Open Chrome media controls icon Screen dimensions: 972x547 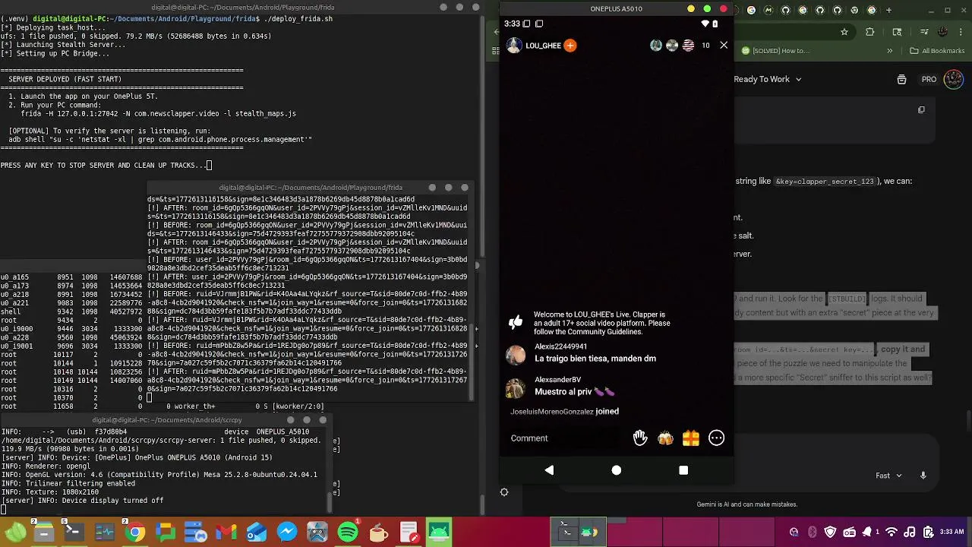924,32
